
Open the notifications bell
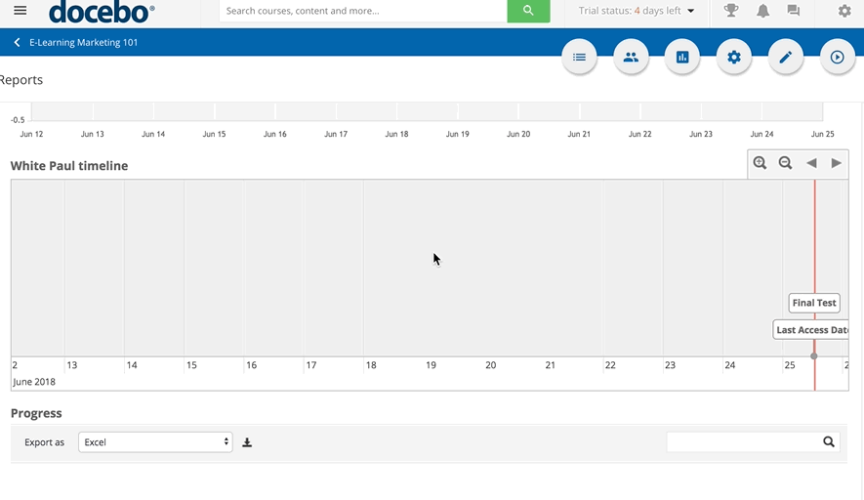(762, 11)
